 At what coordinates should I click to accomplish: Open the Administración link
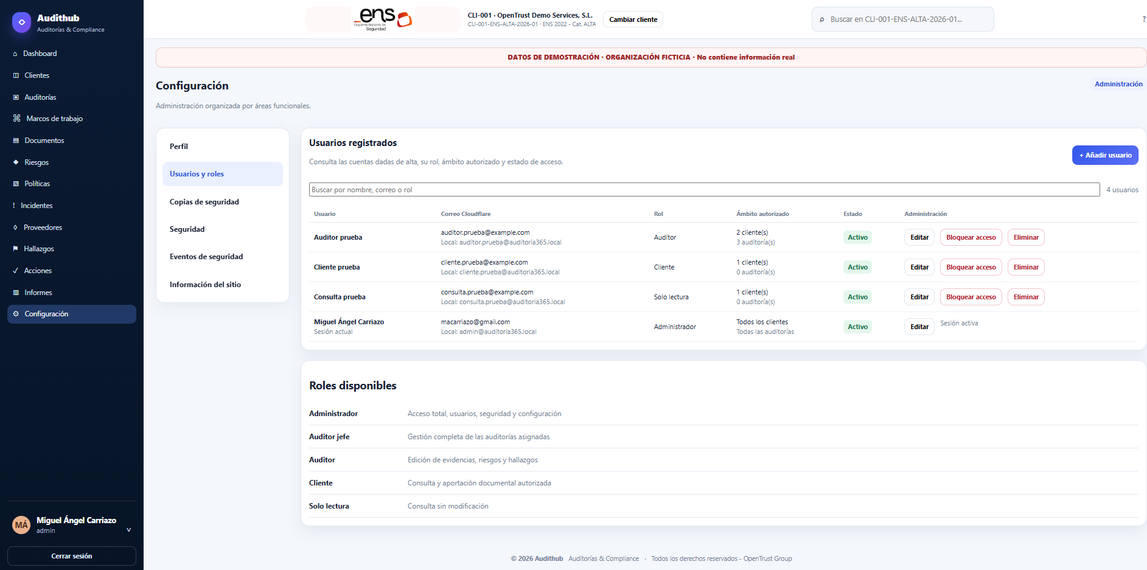[1118, 84]
